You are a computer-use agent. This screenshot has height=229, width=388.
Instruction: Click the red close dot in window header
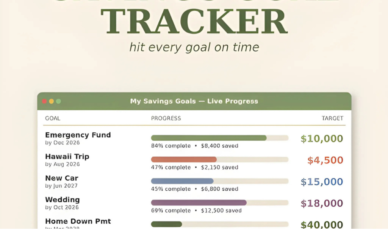coord(45,101)
